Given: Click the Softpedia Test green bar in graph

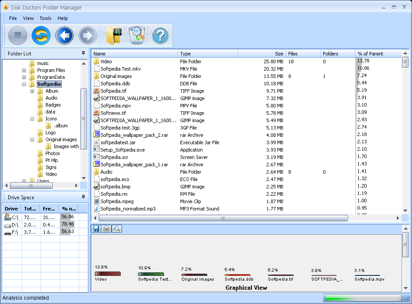Looking at the screenshot, I should tap(151, 274).
